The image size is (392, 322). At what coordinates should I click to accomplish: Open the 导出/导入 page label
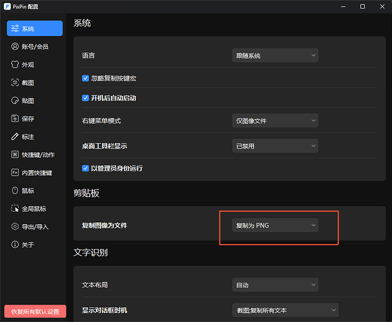tap(35, 227)
